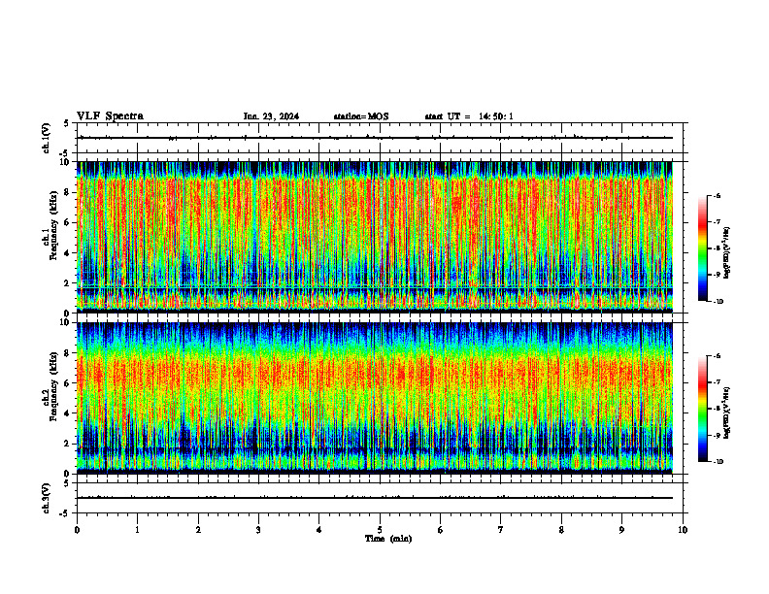Viewport: 769px width, 594px height.
Task: Click the ch.2 frequency tick label "2"
Action: 67,444
